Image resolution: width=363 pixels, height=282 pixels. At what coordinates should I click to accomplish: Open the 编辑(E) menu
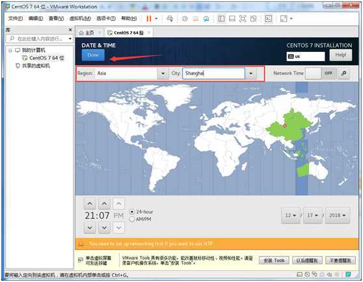[36, 18]
